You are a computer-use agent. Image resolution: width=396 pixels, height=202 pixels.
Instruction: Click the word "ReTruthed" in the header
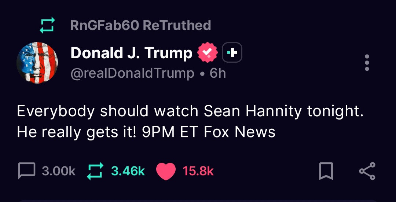(x=177, y=26)
